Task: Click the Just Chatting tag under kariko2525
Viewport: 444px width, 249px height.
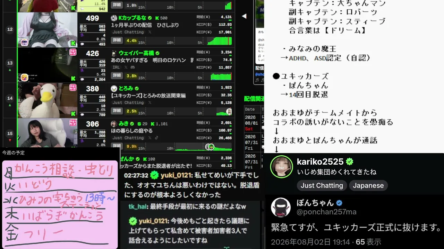Action: coord(322,185)
